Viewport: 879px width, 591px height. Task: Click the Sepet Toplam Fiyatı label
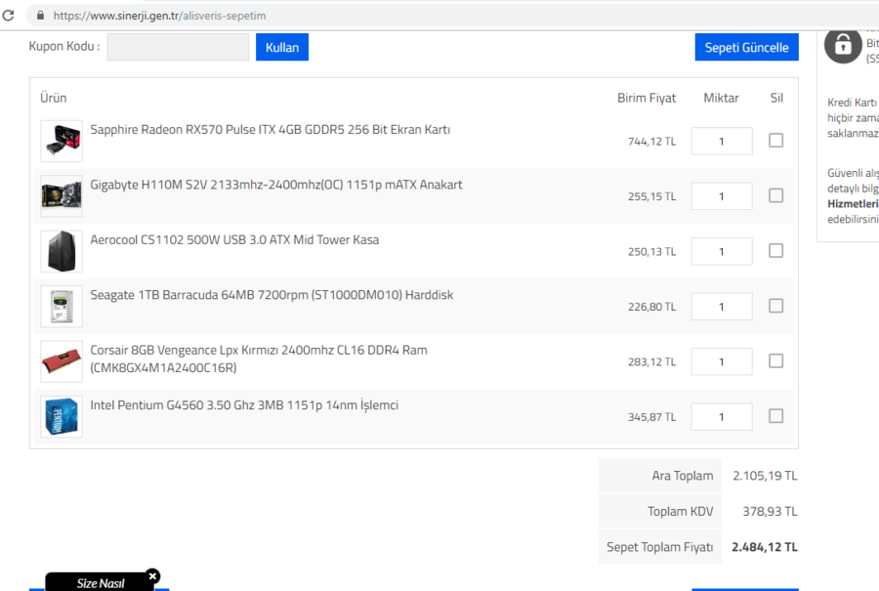660,547
